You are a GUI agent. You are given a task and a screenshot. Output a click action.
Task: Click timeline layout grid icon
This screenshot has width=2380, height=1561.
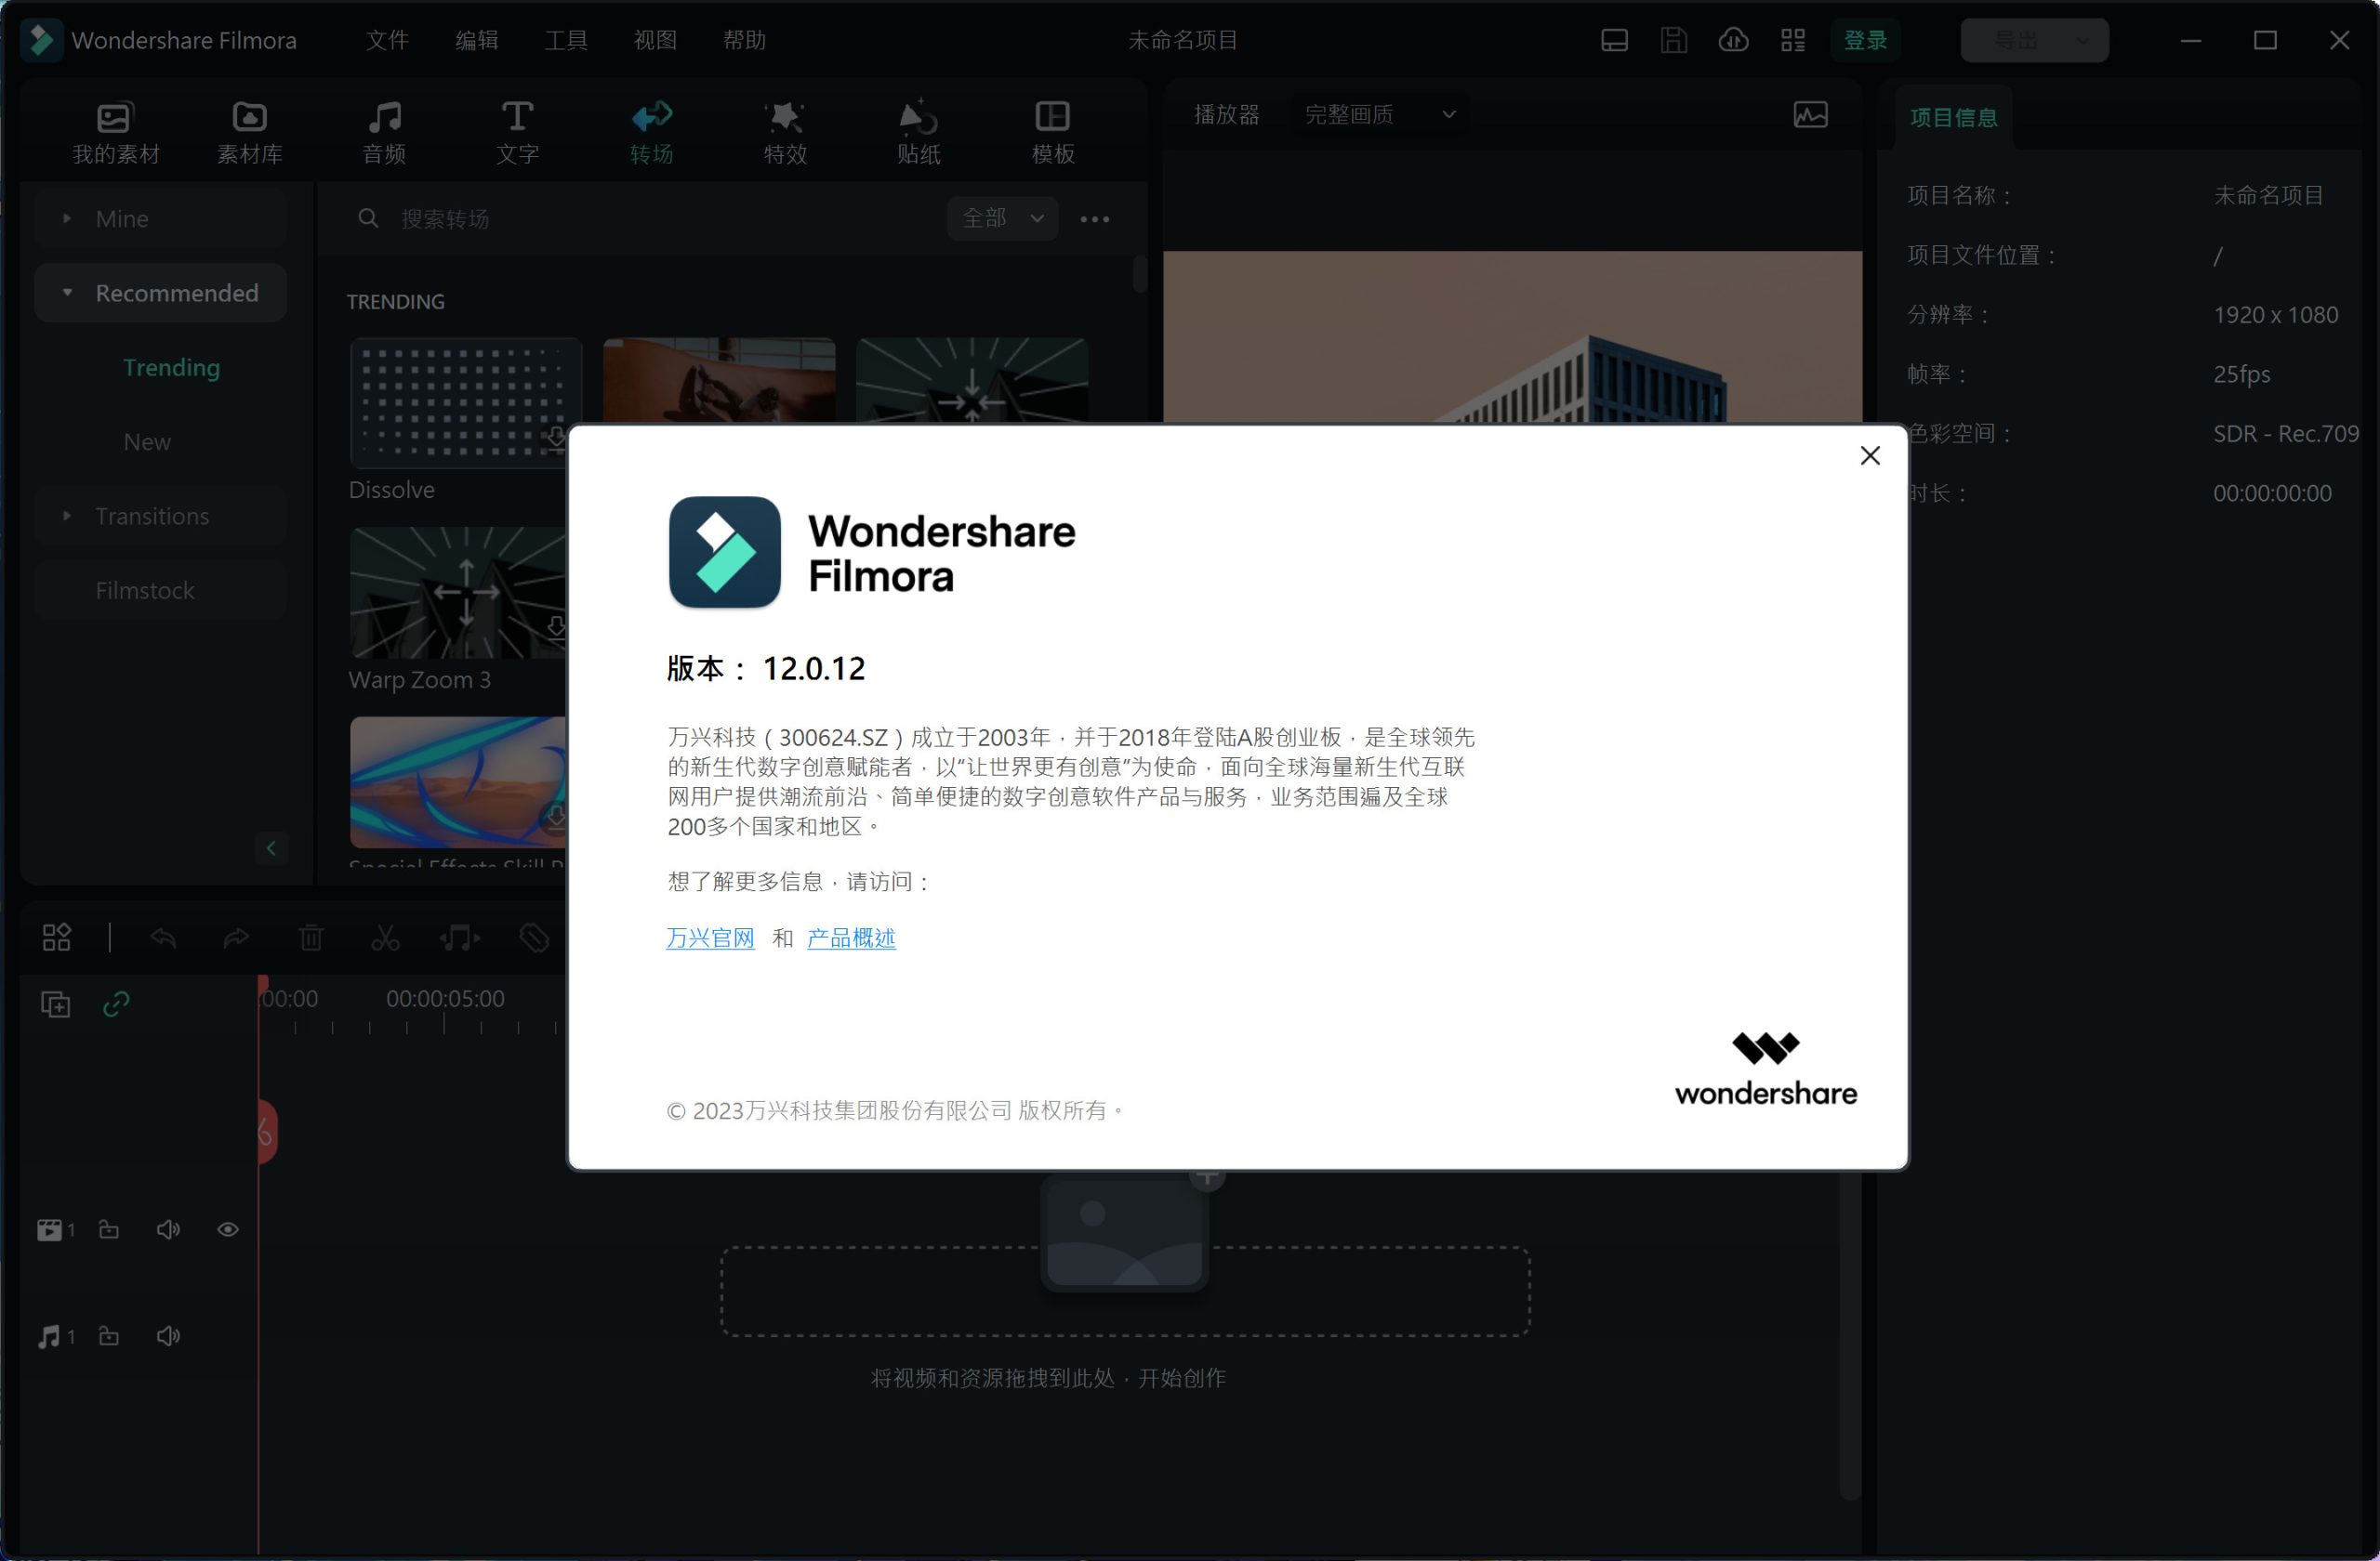point(56,938)
